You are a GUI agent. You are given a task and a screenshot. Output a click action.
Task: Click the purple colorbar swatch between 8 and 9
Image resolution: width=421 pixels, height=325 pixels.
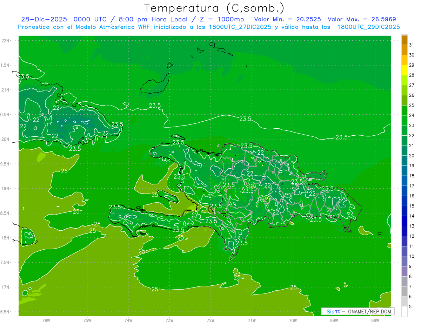pyautogui.click(x=405, y=271)
